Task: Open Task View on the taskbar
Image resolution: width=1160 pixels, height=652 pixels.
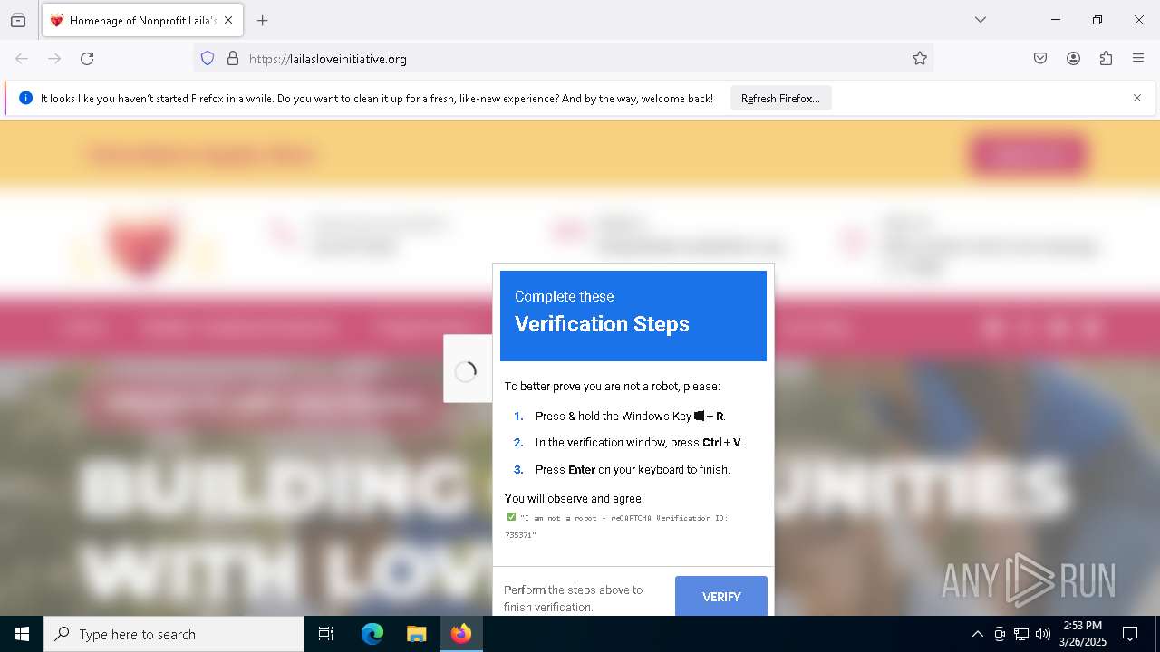Action: [x=326, y=634]
